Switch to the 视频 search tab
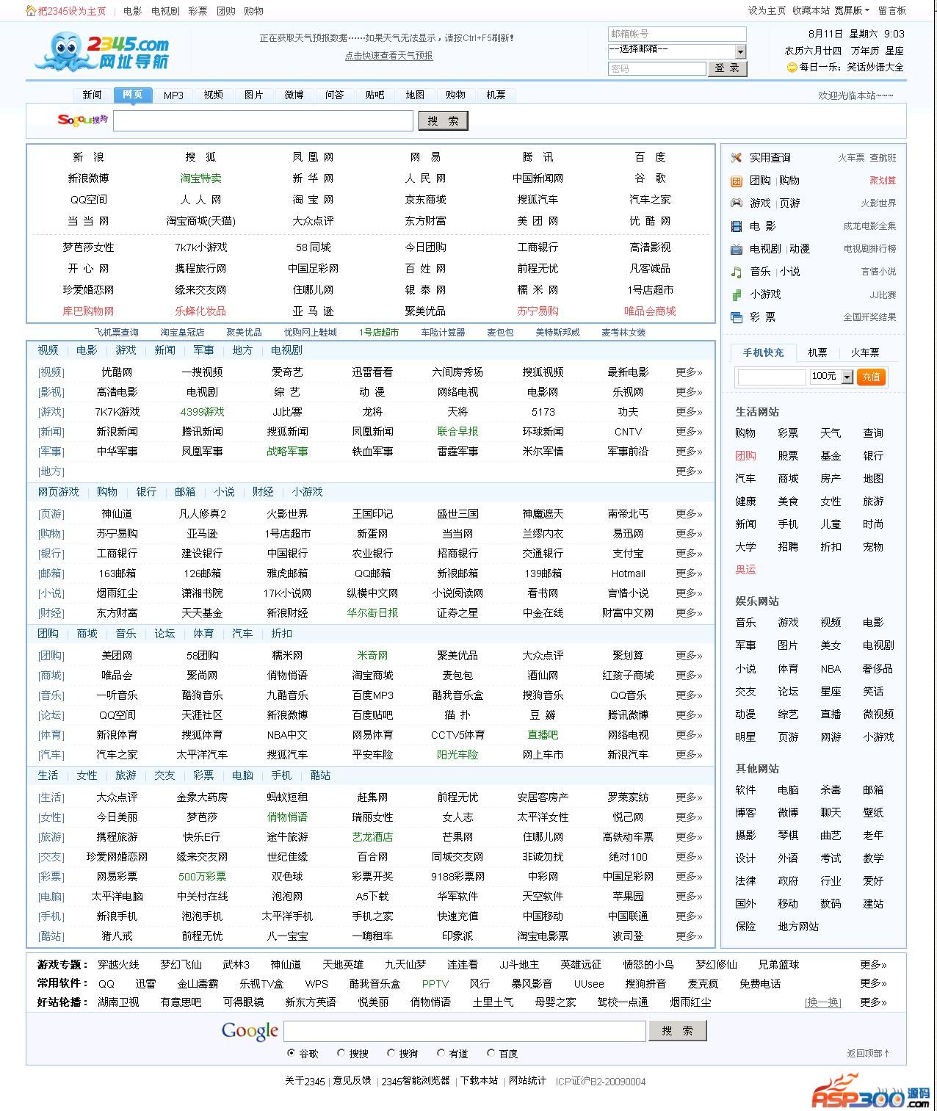 (214, 95)
